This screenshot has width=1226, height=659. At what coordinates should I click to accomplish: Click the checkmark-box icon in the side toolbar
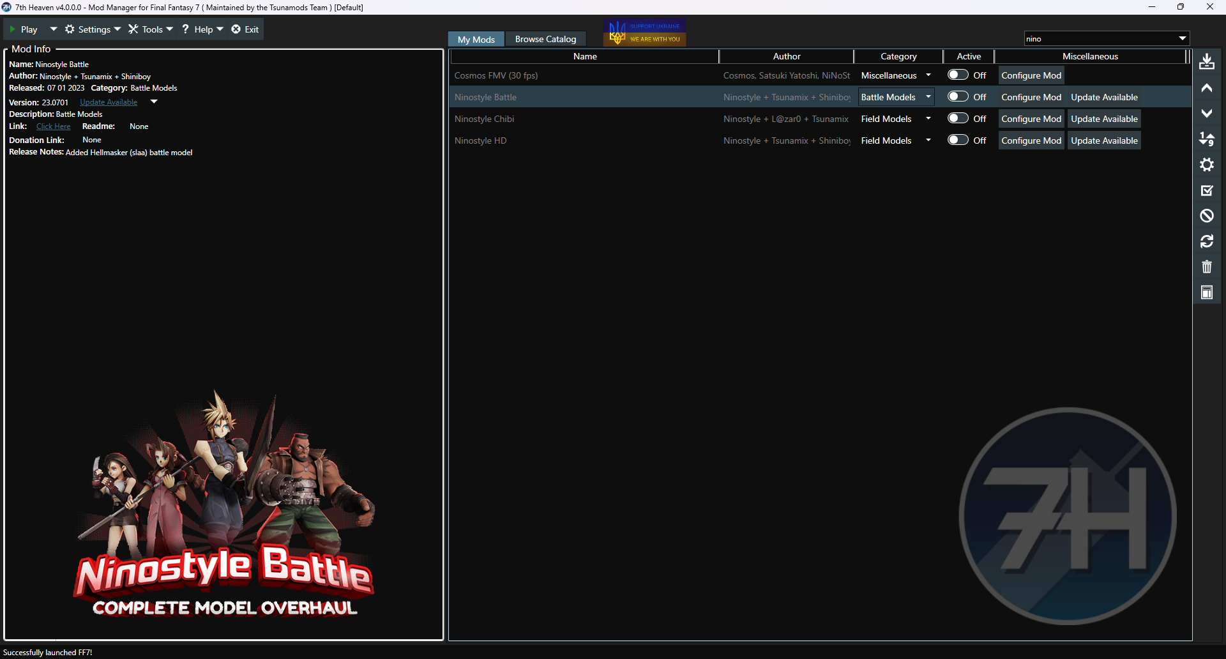[1206, 190]
